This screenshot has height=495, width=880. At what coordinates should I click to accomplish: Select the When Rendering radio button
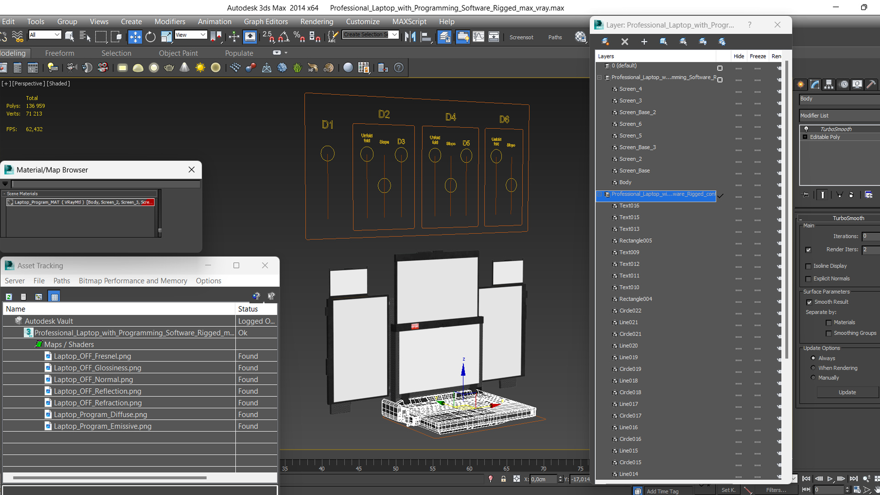[x=813, y=368]
